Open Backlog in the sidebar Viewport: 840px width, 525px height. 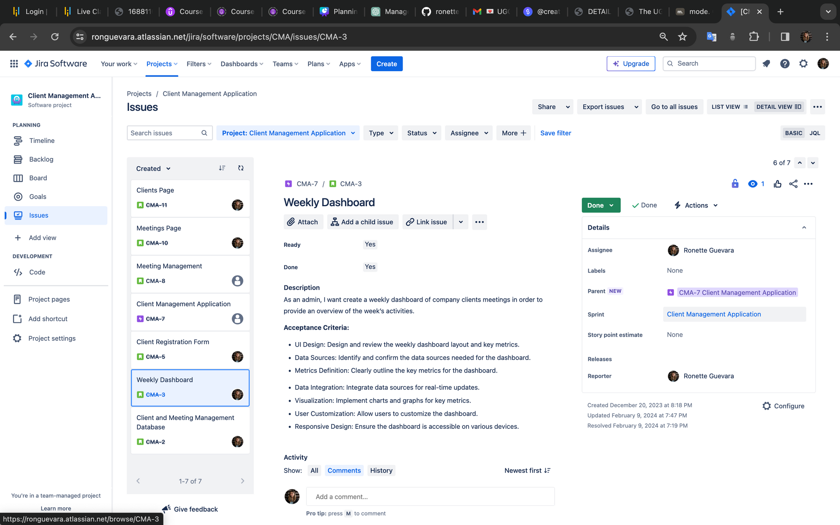pyautogui.click(x=41, y=159)
